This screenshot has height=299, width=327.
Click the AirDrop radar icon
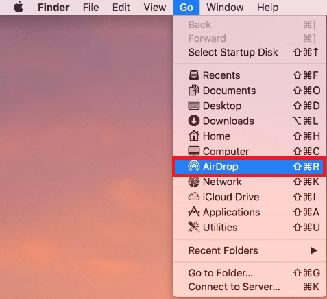point(194,166)
